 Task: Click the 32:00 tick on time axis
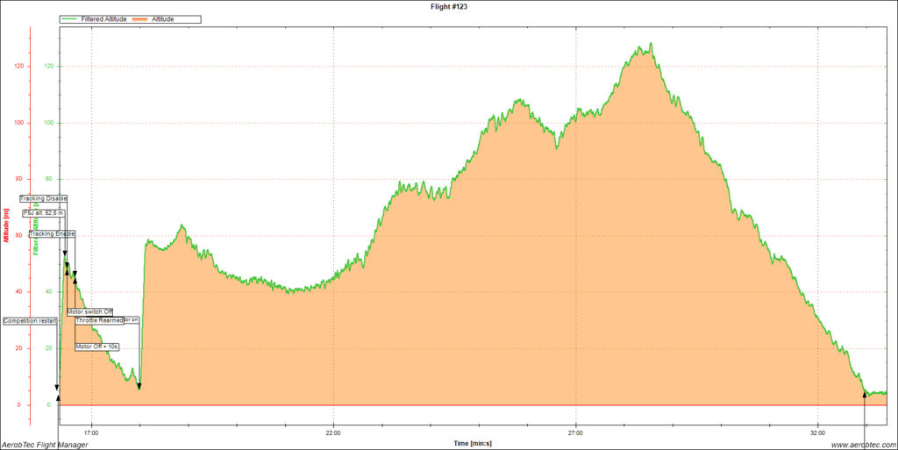tap(816, 432)
